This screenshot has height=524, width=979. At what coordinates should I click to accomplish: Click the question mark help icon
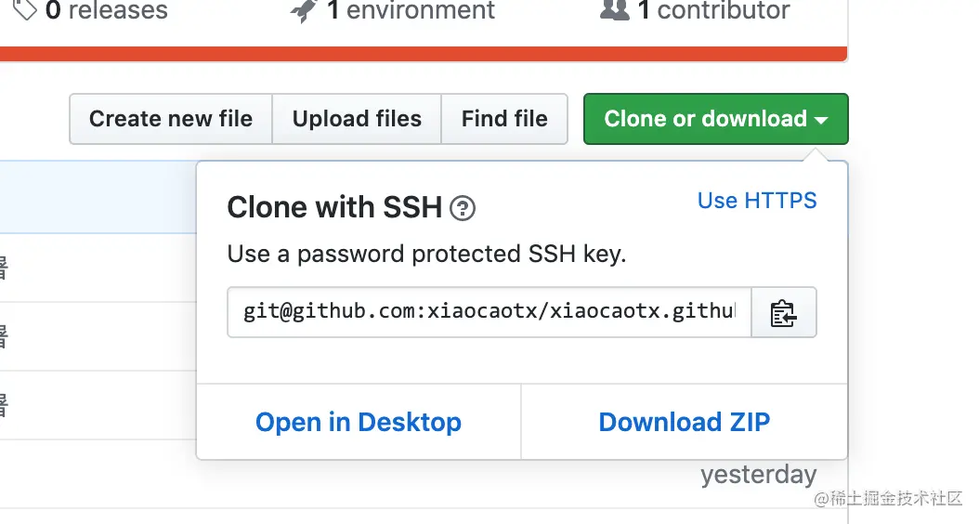(x=463, y=208)
